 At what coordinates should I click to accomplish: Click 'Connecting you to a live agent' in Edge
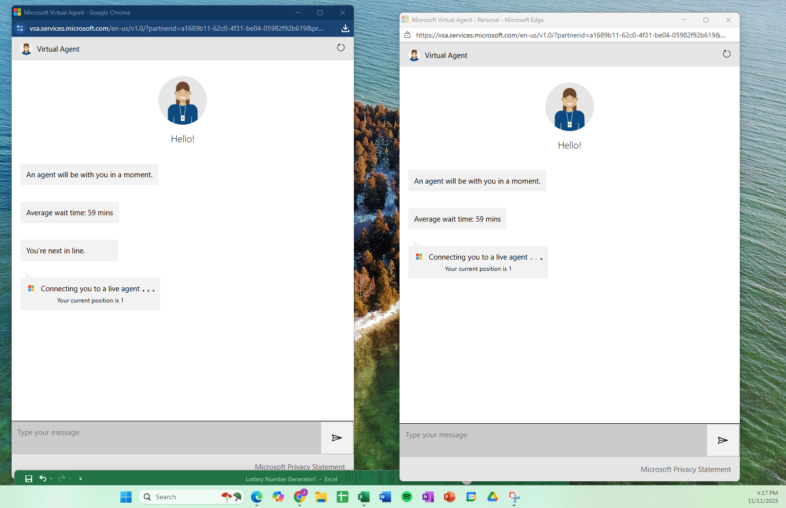point(478,257)
